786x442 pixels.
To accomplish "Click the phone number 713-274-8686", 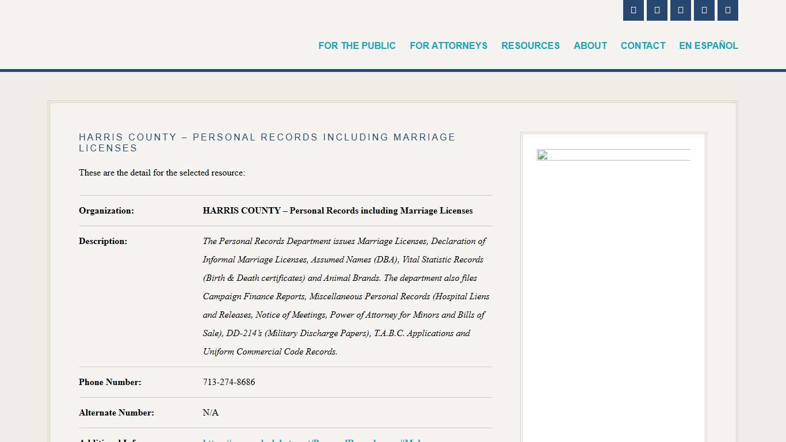I will pos(228,382).
